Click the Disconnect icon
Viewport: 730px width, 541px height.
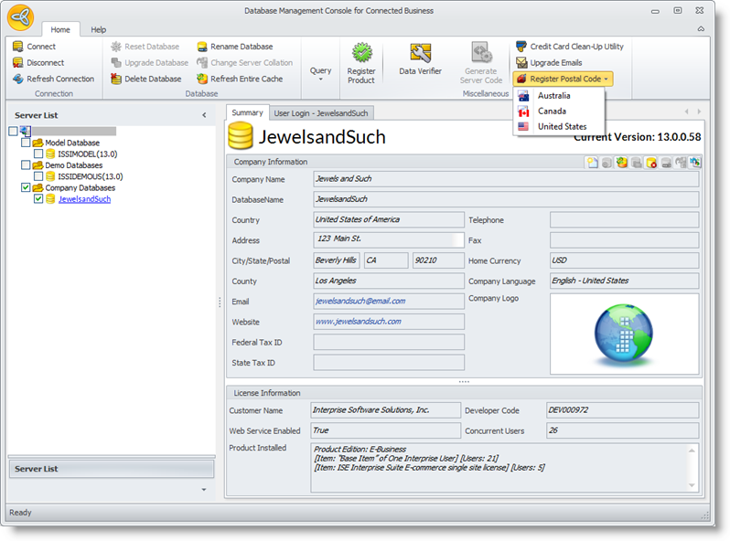[x=18, y=63]
